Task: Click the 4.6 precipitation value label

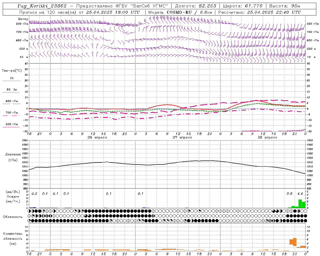Action: click(300, 193)
